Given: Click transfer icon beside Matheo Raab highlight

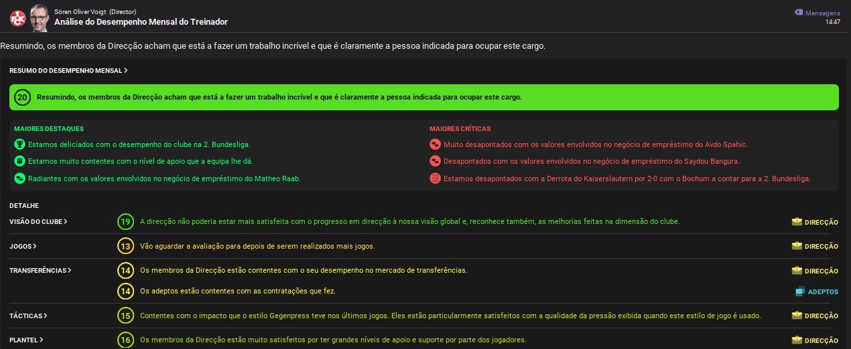Looking at the screenshot, I should 19,179.
